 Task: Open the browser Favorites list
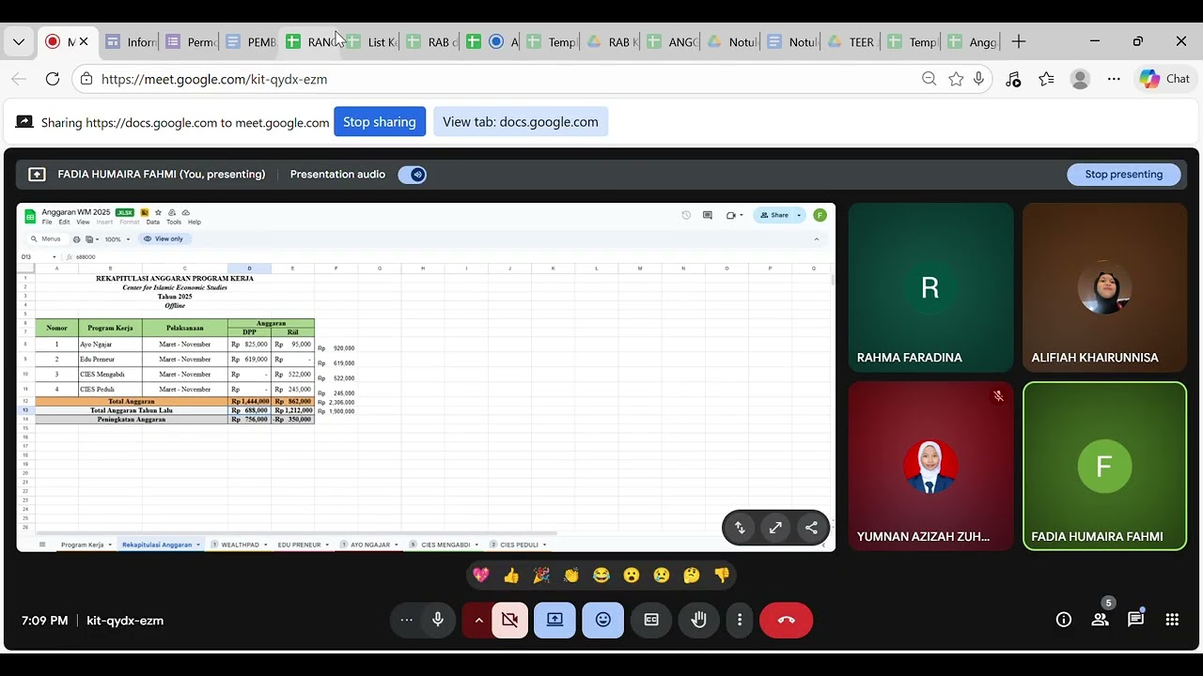pyautogui.click(x=1046, y=79)
